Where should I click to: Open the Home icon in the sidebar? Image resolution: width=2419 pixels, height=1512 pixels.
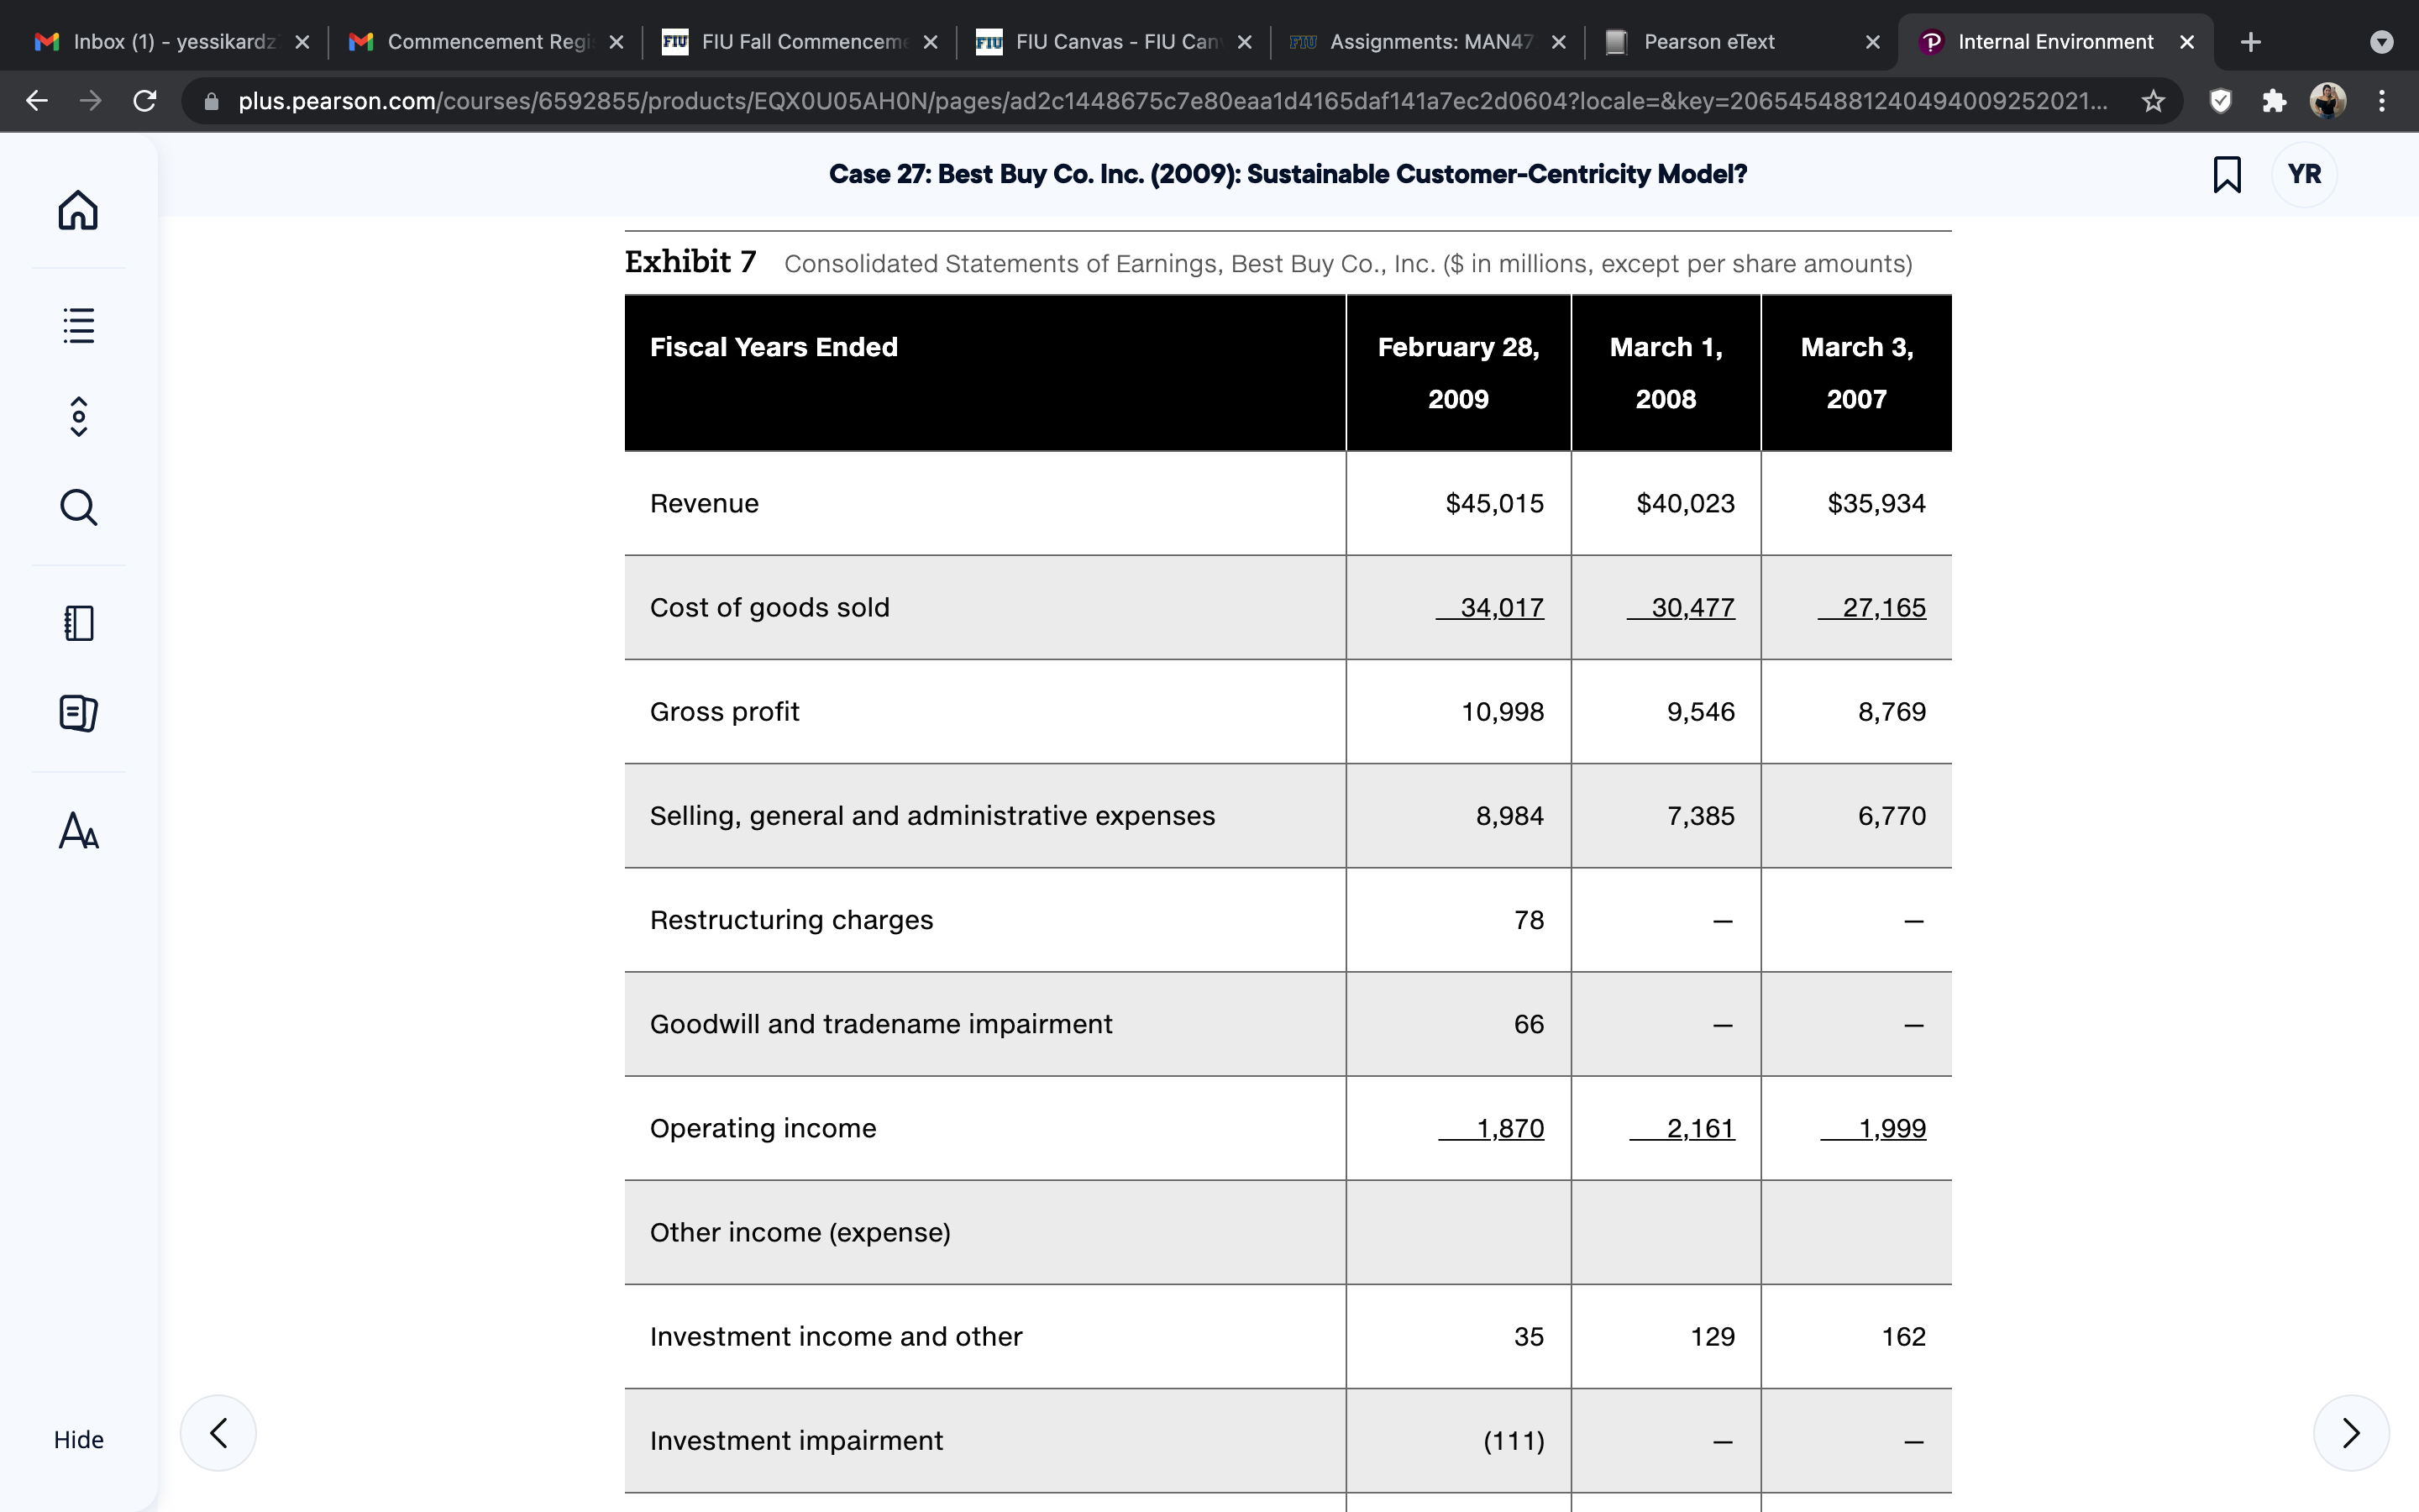click(78, 210)
